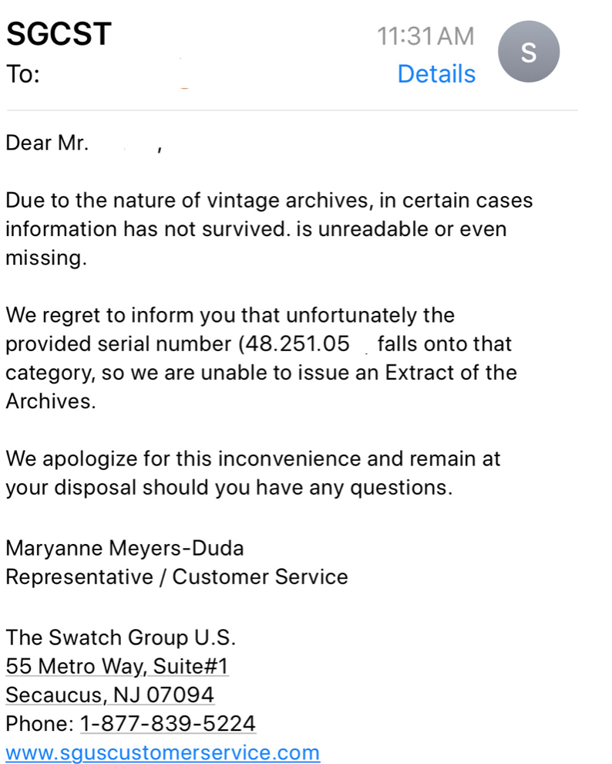This screenshot has width=612, height=764.
Task: Tap the 11:31 AM timestamp
Action: pos(425,35)
